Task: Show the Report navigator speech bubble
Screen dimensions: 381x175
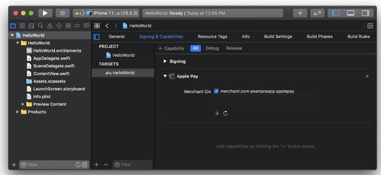Action: (87, 26)
